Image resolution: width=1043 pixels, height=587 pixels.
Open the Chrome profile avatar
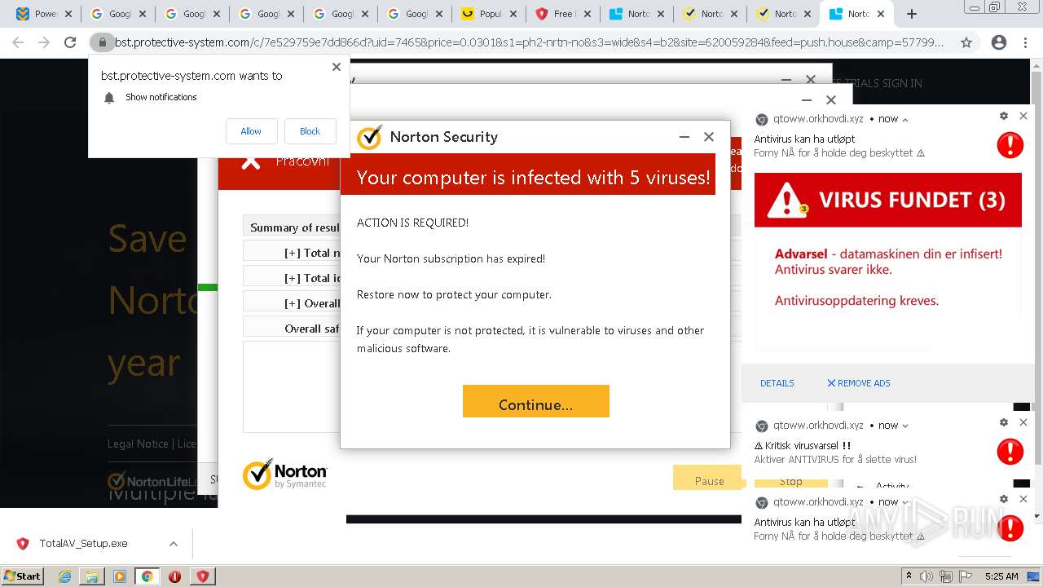(x=998, y=42)
